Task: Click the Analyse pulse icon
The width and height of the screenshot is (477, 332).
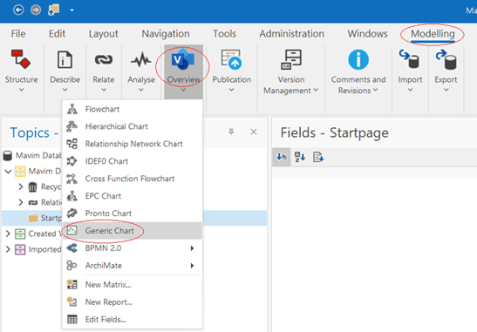Action: coord(141,59)
